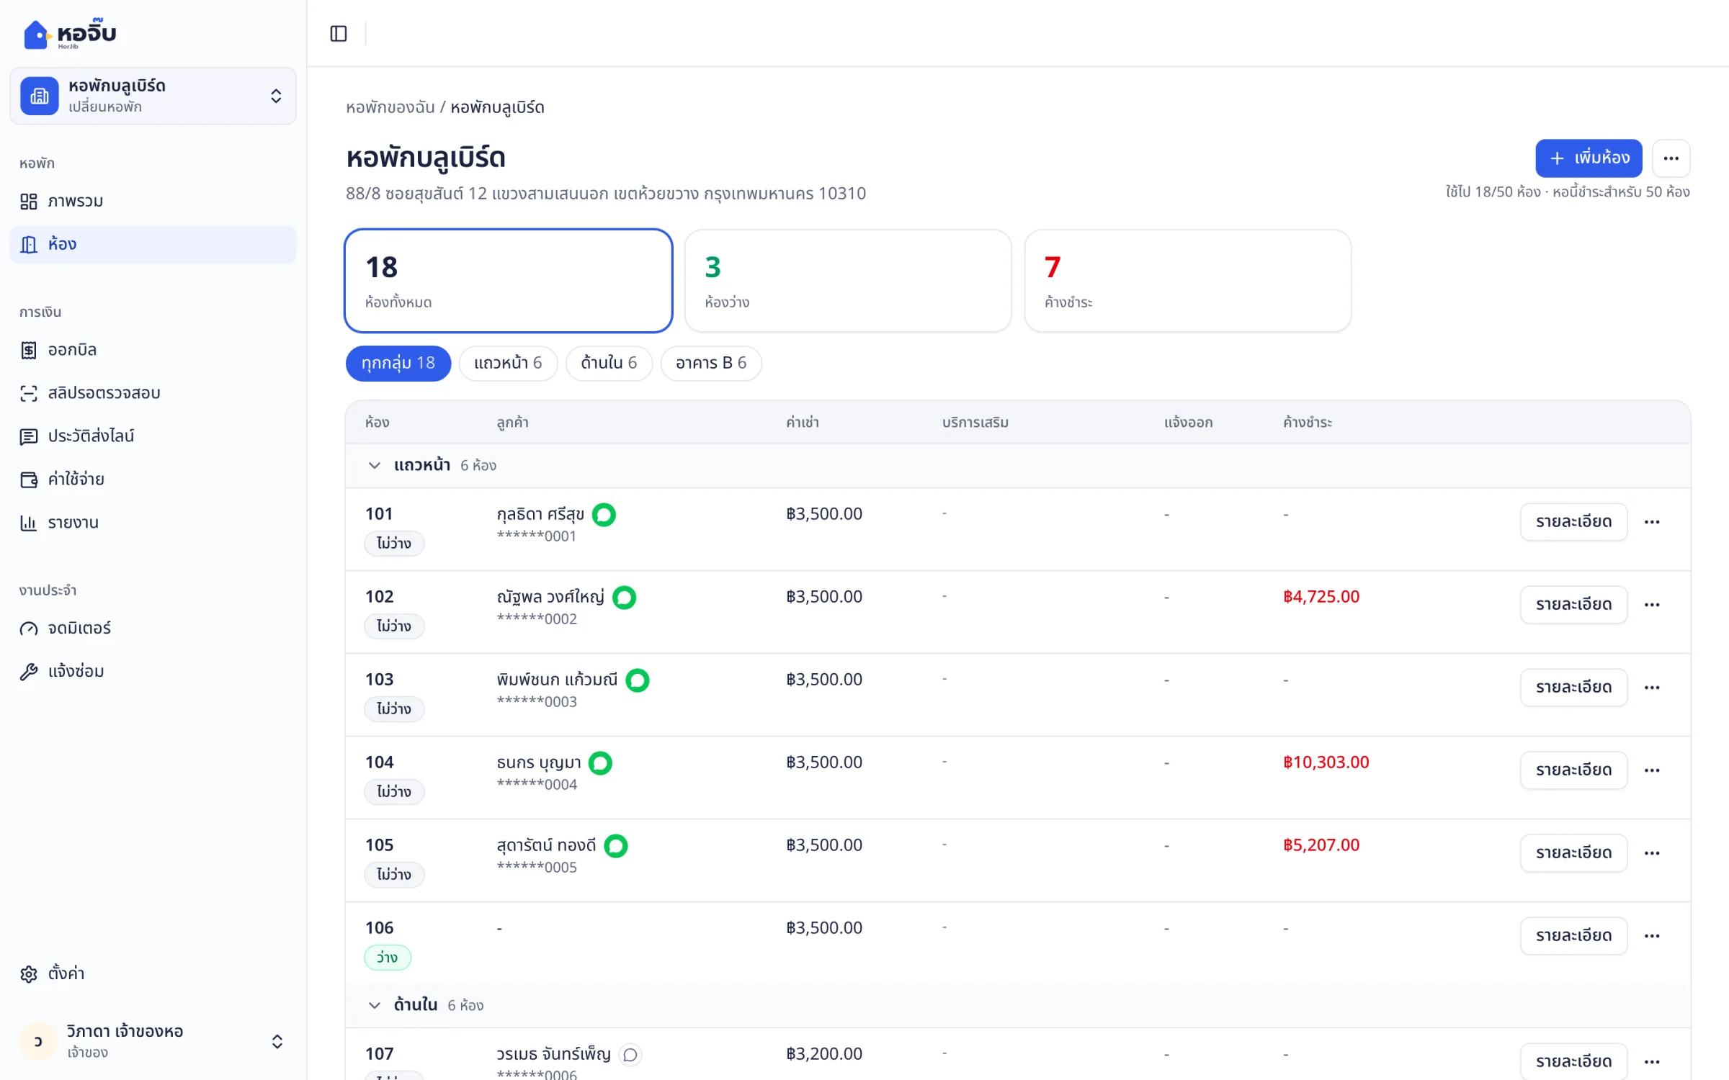The width and height of the screenshot is (1729, 1080).
Task: Select the 18 ห้องทั้งหมด card
Action: pyautogui.click(x=509, y=281)
